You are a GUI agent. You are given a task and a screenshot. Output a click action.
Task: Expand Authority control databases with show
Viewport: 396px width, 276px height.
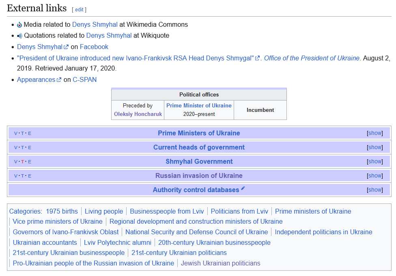point(375,189)
